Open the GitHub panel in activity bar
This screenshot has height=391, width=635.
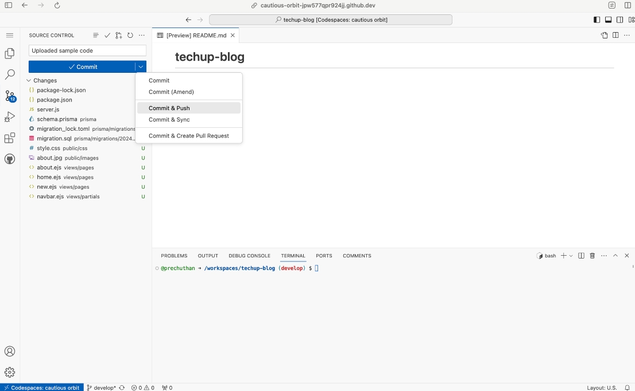tap(10, 159)
